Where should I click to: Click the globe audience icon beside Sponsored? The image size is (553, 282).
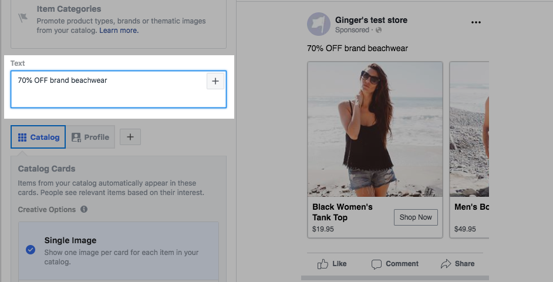(x=379, y=30)
